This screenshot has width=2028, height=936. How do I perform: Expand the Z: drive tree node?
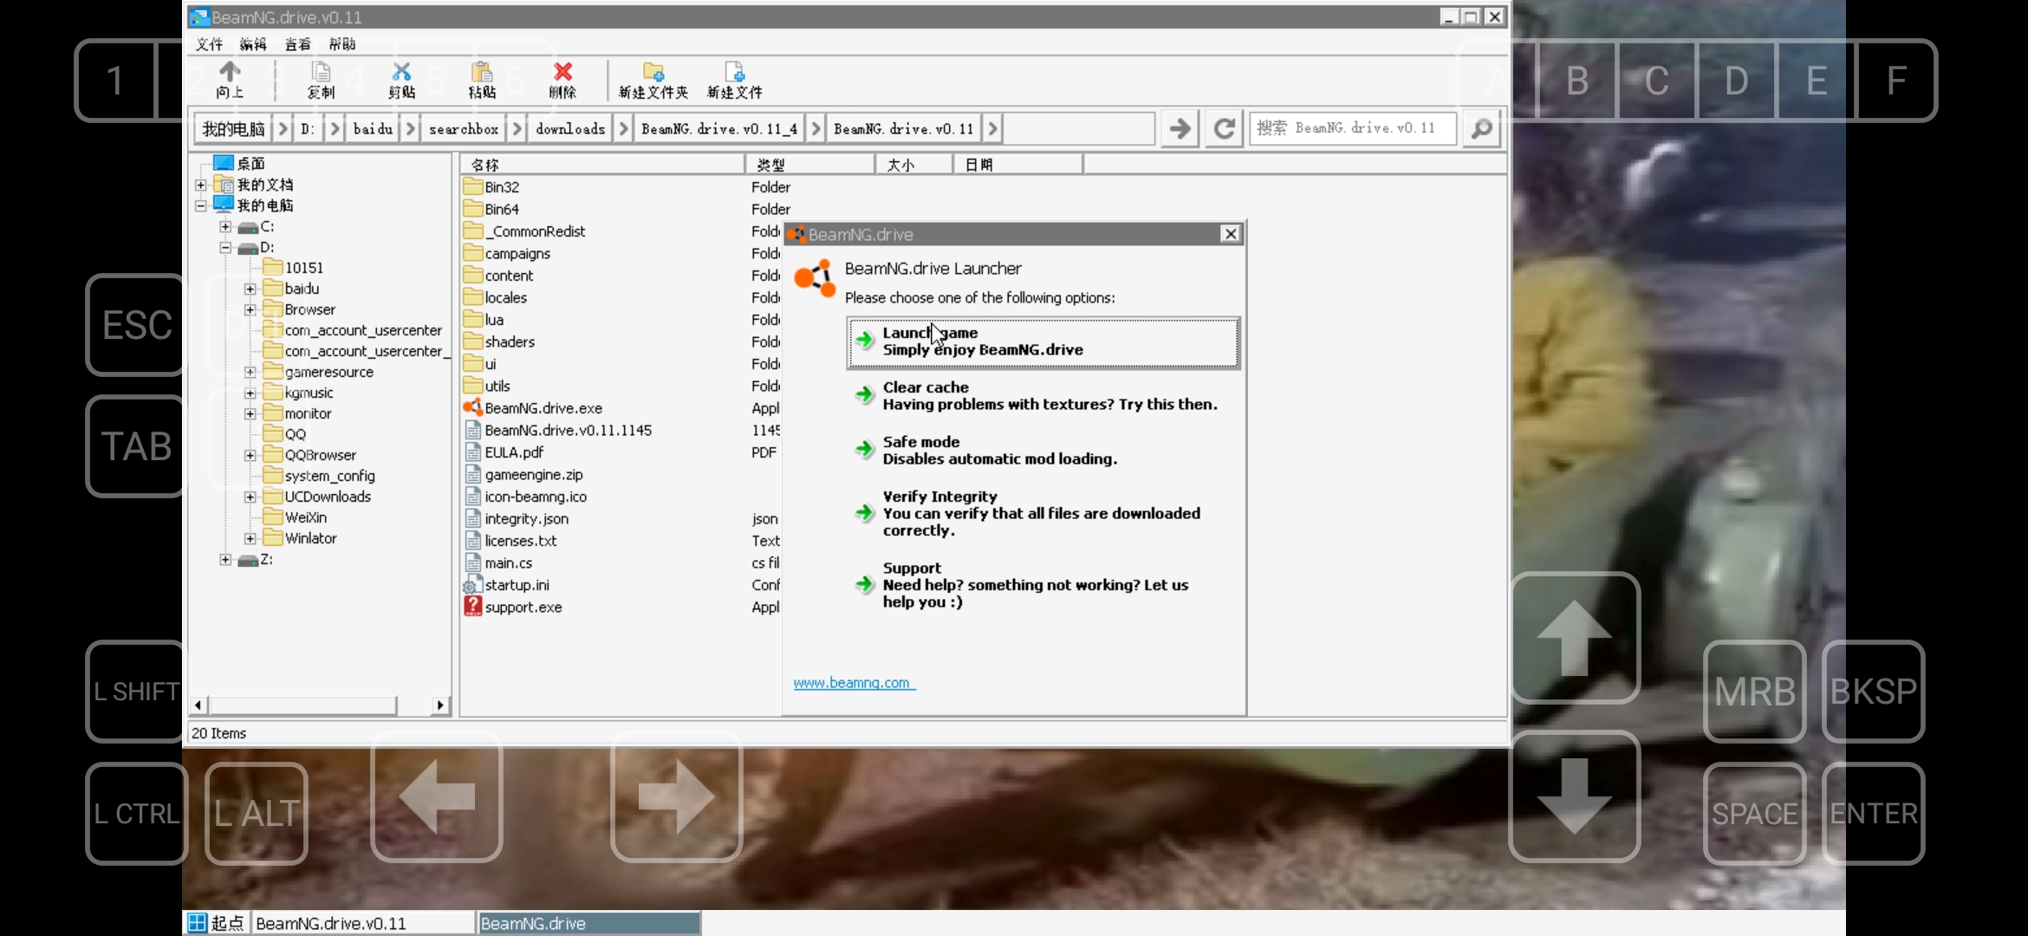[x=225, y=560]
